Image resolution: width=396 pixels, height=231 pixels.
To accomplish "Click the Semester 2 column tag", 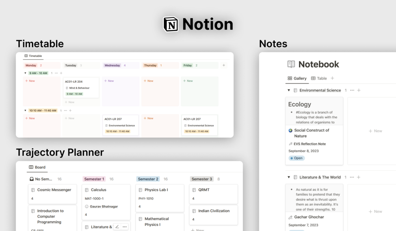I will (x=148, y=179).
